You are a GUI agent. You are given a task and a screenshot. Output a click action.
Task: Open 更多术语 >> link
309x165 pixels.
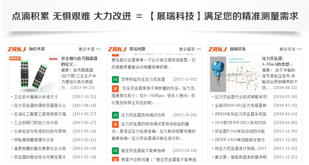pyautogui.click(x=89, y=49)
